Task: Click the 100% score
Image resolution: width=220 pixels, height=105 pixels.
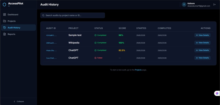Action: click(121, 43)
